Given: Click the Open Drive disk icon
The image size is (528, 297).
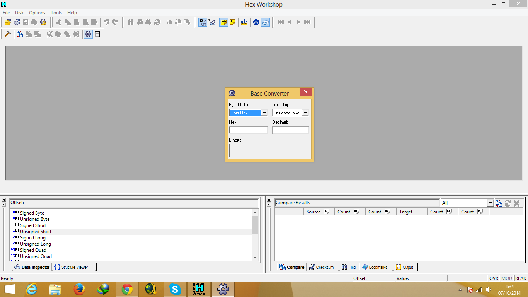Looking at the screenshot, I should (x=17, y=22).
